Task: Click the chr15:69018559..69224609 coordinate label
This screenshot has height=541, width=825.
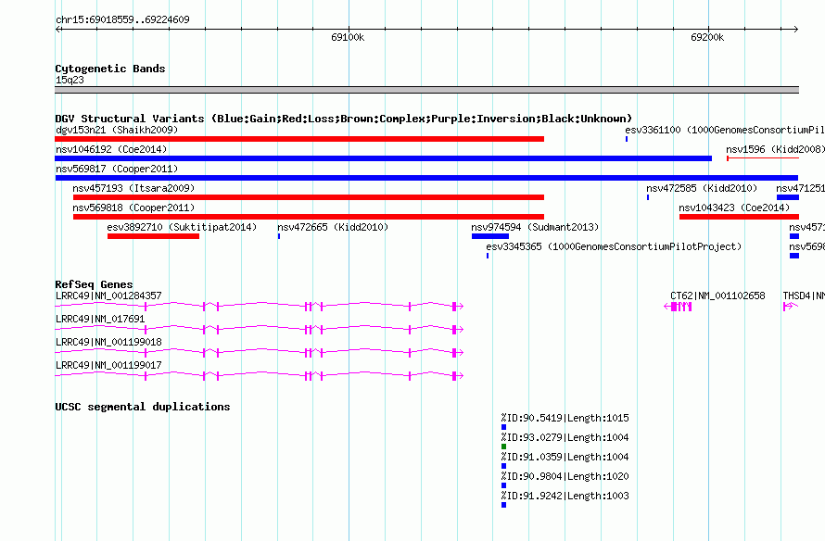Action: coord(122,19)
